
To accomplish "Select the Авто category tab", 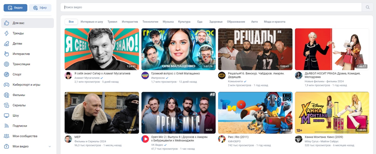I will pos(254,22).
